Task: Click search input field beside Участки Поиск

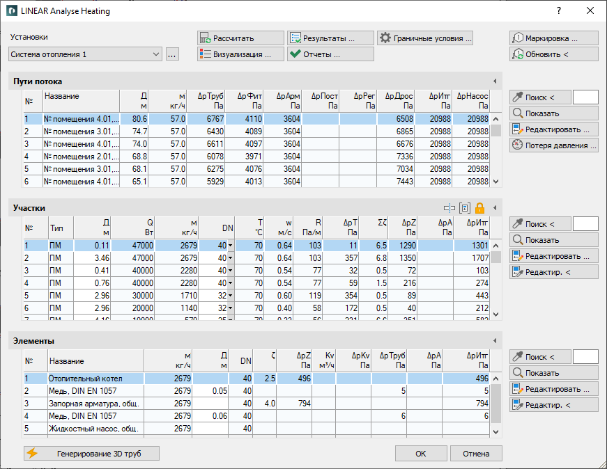Action: 585,224
